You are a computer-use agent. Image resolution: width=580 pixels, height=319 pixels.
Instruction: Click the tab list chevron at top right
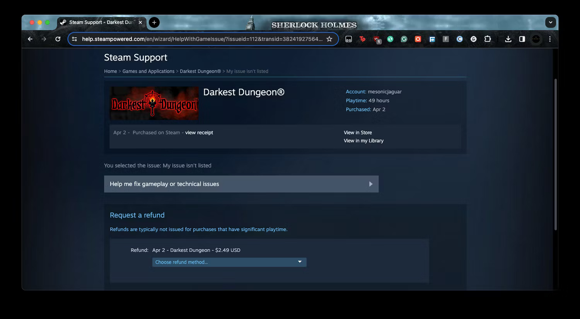pyautogui.click(x=551, y=22)
